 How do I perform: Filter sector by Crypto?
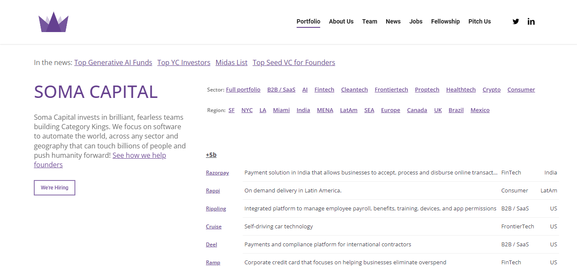(x=492, y=90)
